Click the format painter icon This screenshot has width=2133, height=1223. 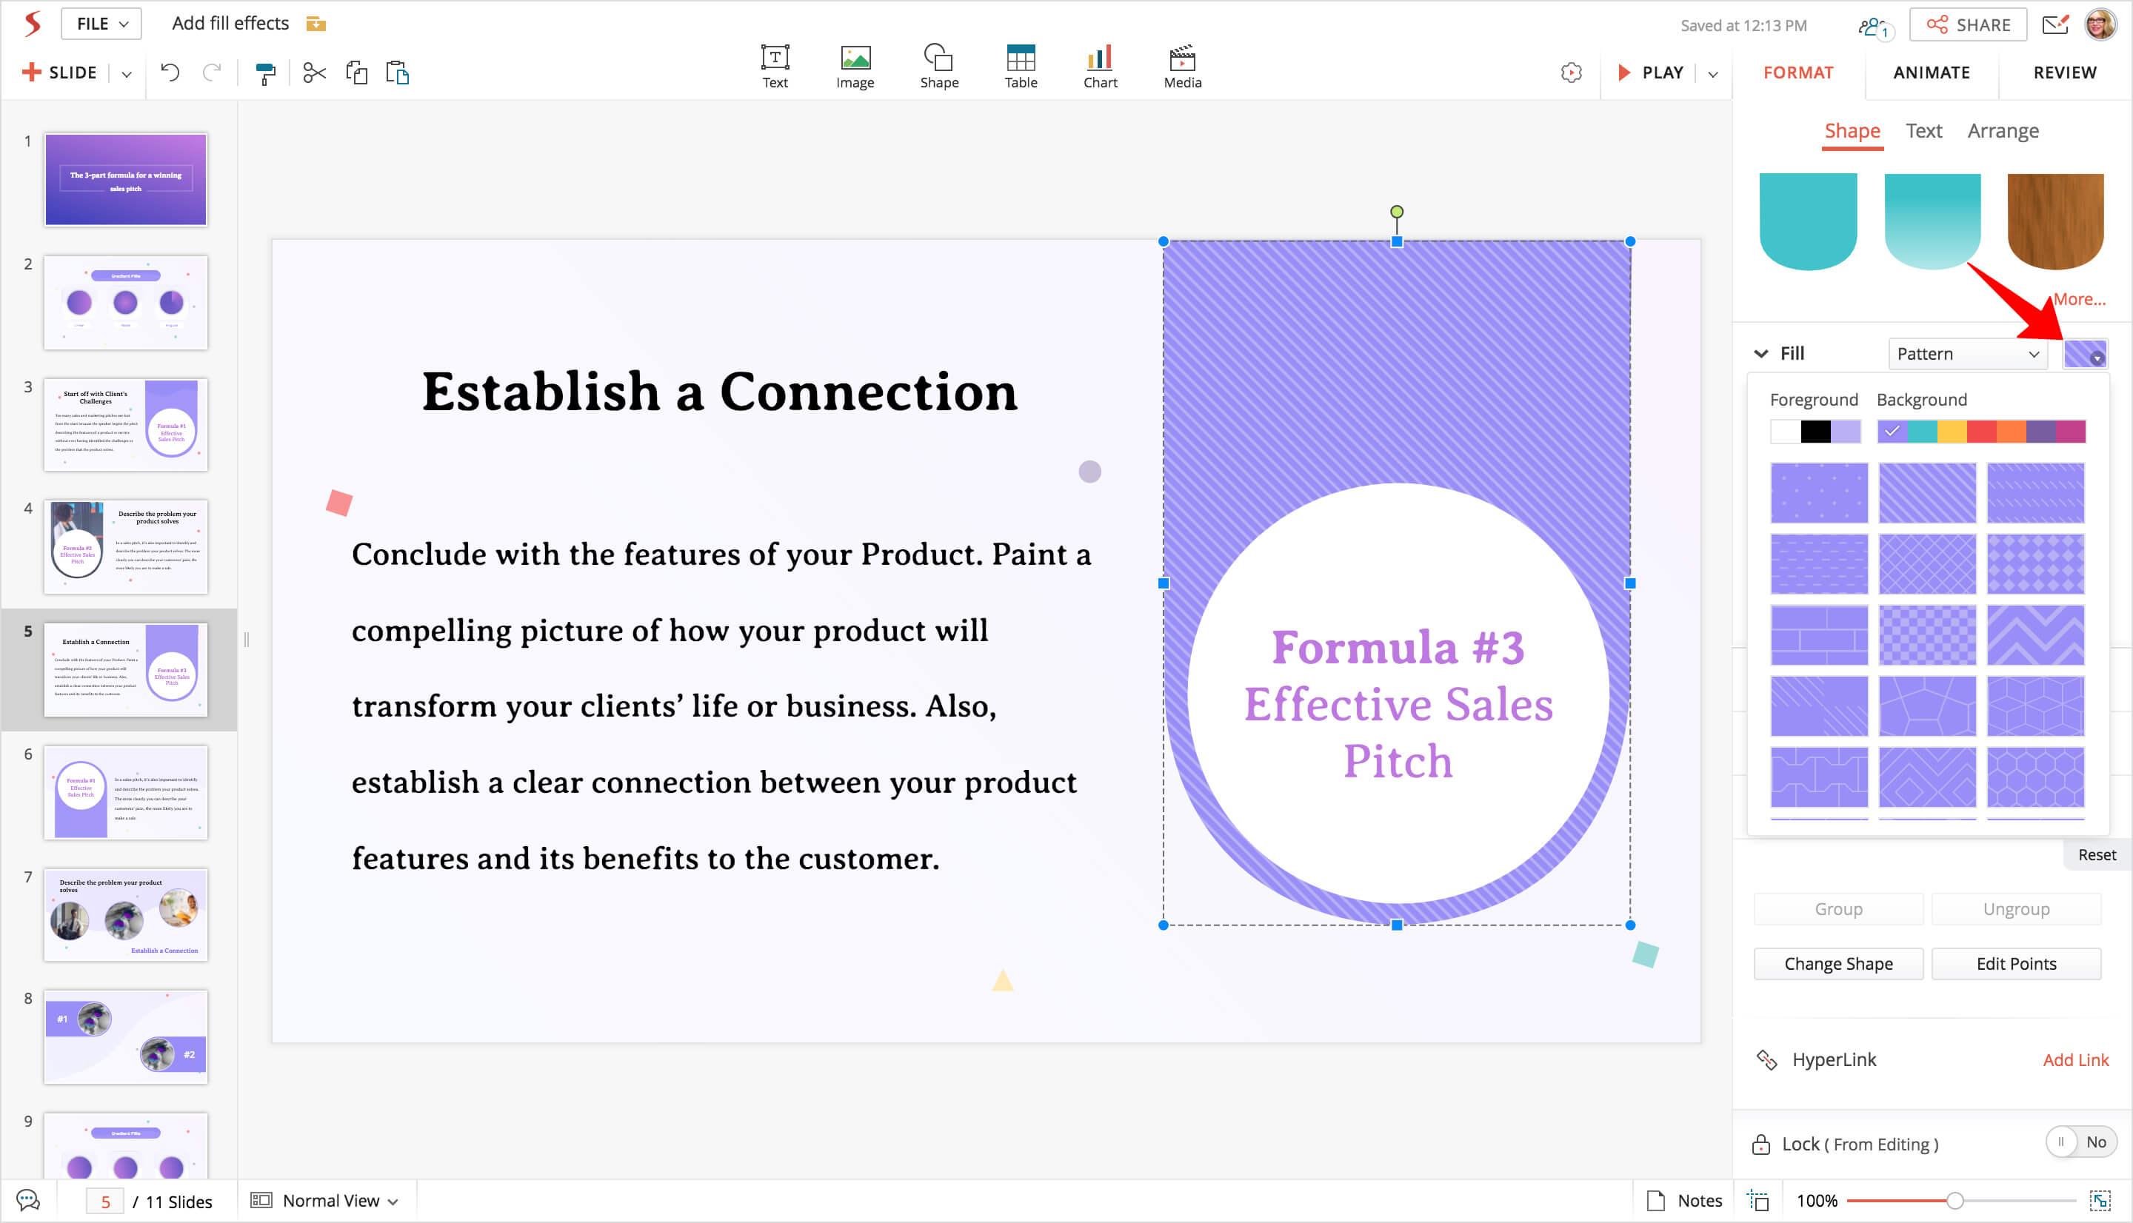[x=265, y=74]
